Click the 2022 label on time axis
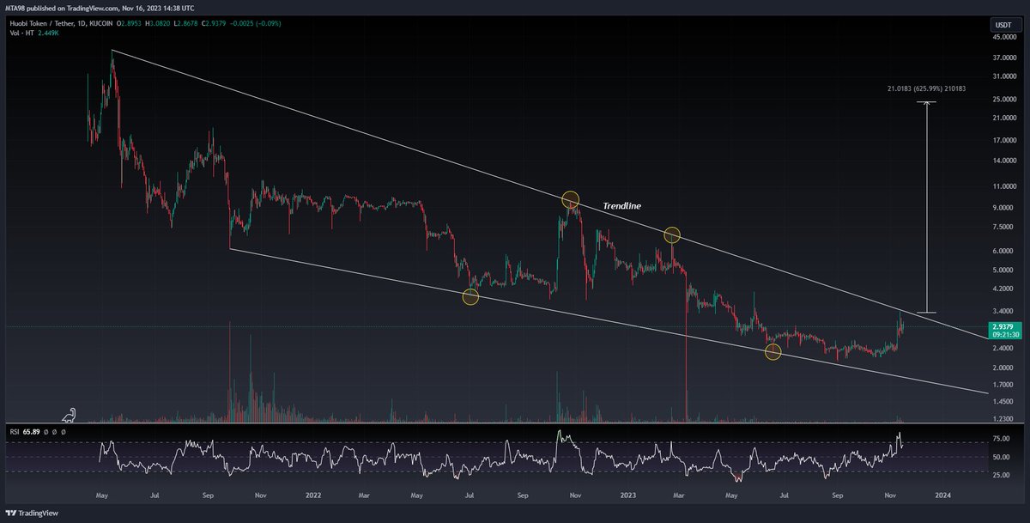1030x523 pixels. click(x=313, y=496)
